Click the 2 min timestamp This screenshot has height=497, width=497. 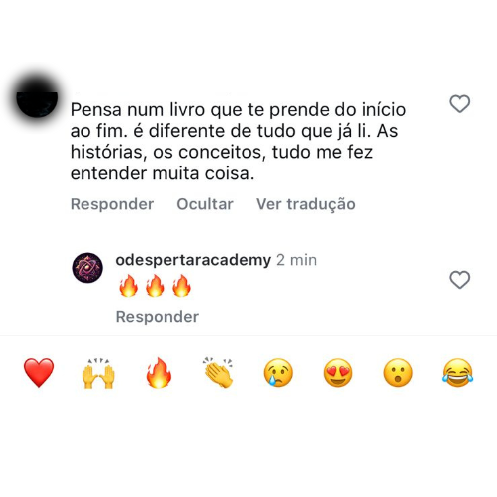(x=296, y=260)
